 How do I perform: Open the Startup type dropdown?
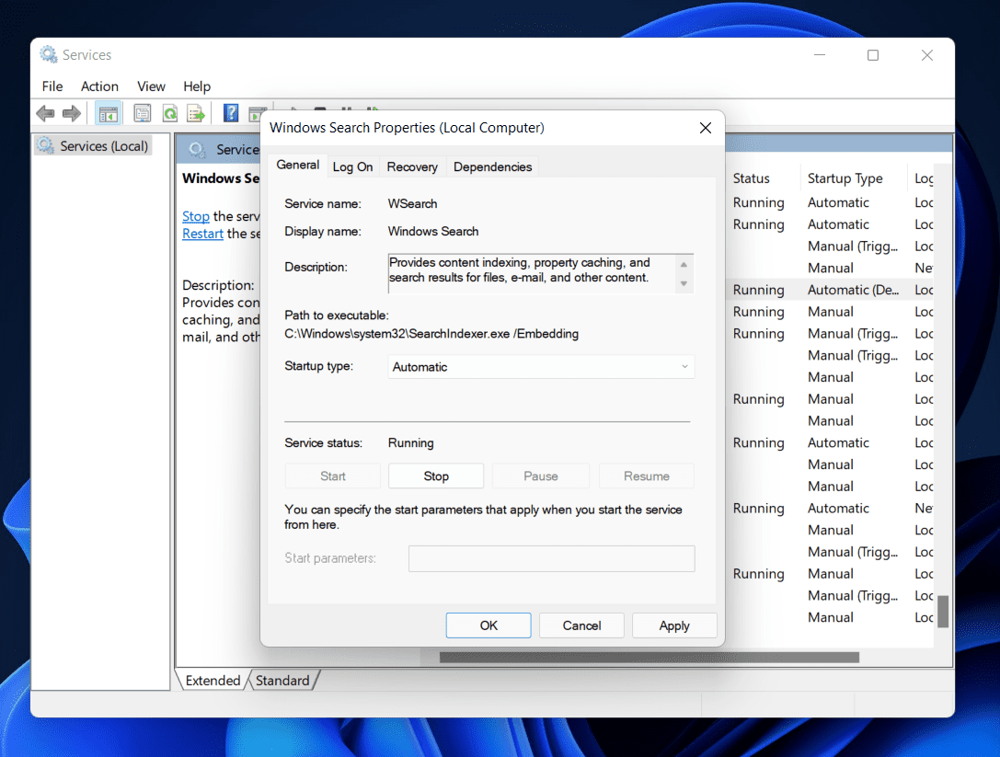click(x=540, y=367)
